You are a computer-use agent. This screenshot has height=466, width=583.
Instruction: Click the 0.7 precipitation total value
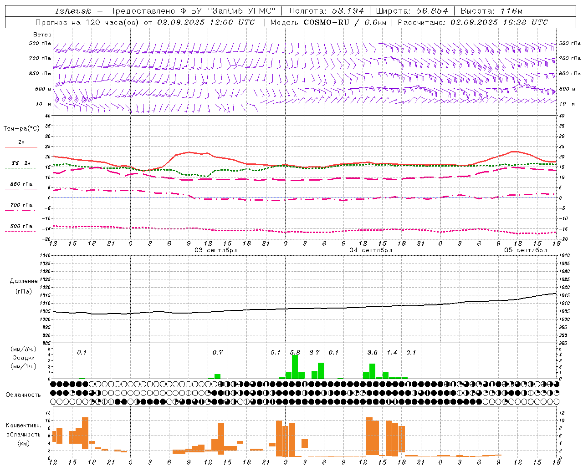coord(217,352)
